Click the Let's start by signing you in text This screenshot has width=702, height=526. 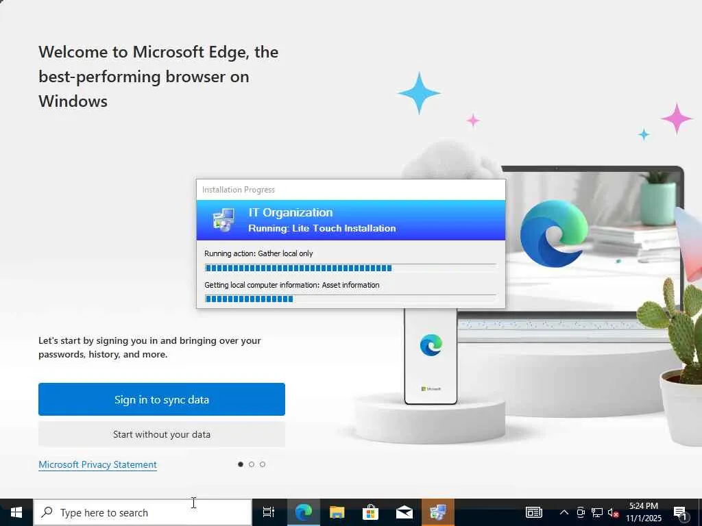point(149,347)
